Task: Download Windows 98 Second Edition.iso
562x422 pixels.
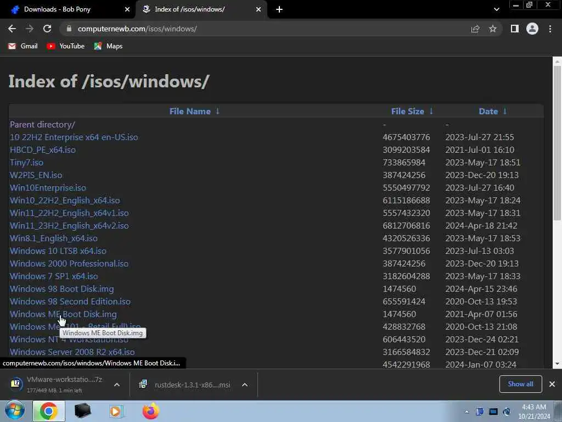Action: [x=70, y=302]
